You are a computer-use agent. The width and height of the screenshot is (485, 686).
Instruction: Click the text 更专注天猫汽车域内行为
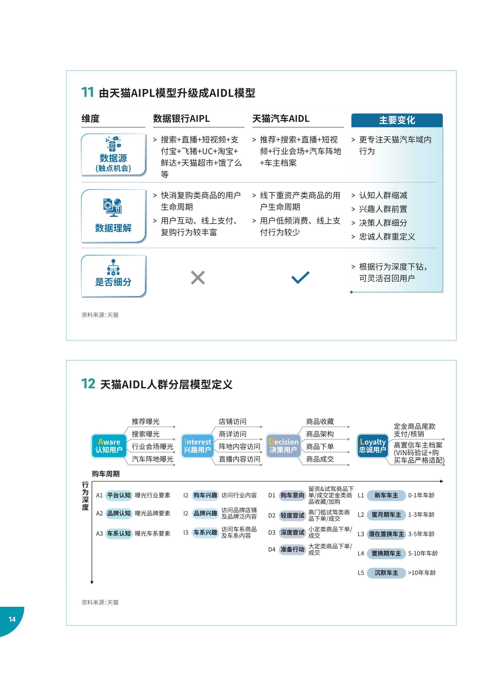395,145
